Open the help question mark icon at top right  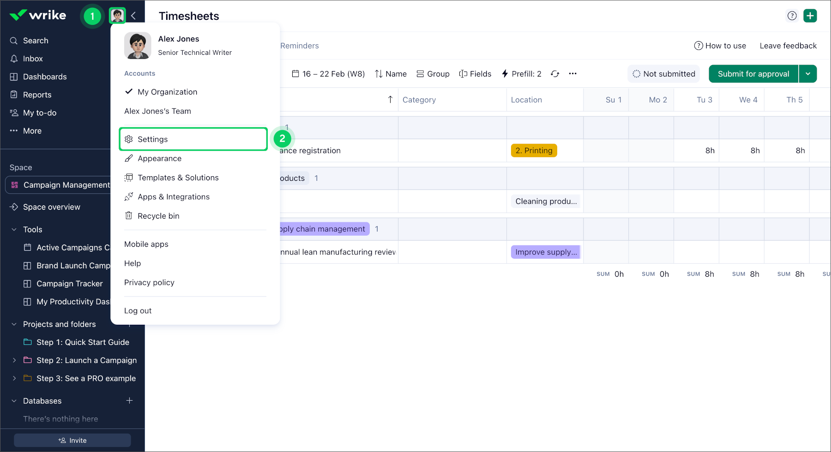coord(792,16)
